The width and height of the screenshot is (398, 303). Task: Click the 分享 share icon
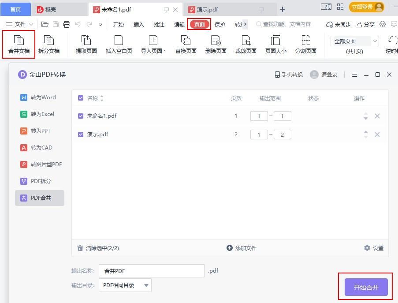[x=359, y=24]
